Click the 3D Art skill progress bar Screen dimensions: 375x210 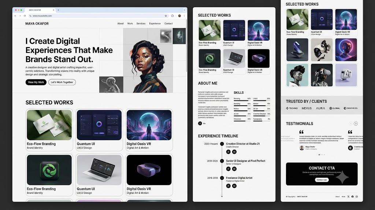[242, 116]
